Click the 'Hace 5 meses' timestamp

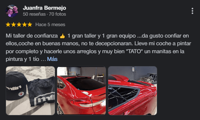pyautogui.click(x=50, y=25)
